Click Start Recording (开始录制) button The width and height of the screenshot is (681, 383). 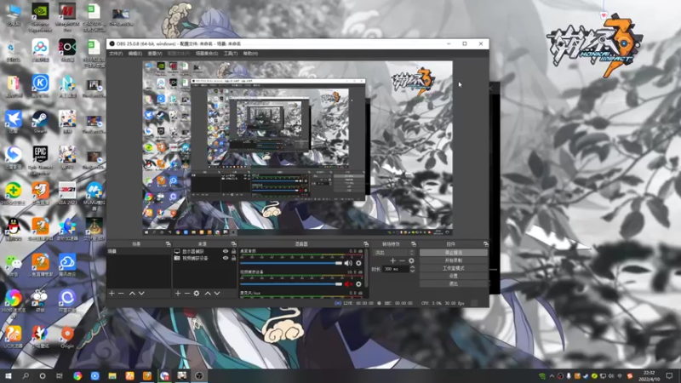pos(454,260)
